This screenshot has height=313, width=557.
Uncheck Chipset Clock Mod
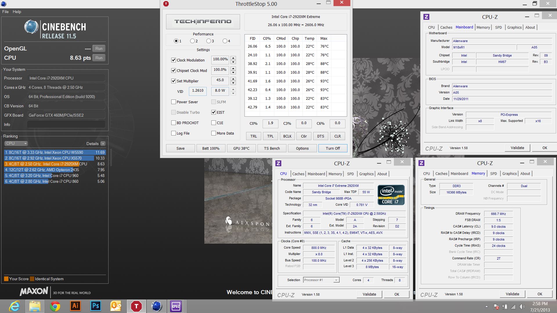(x=174, y=70)
